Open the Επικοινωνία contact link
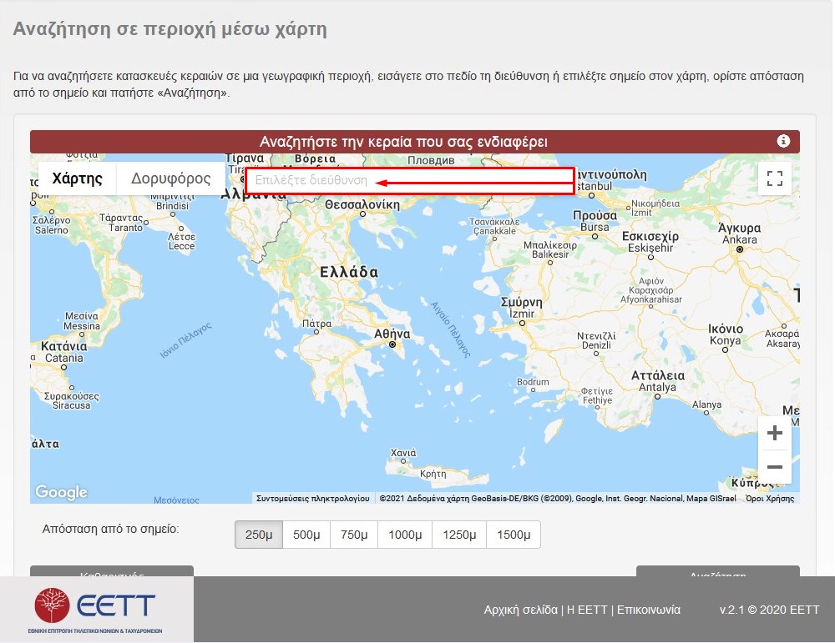Screen dimensions: 835x643 [x=649, y=610]
